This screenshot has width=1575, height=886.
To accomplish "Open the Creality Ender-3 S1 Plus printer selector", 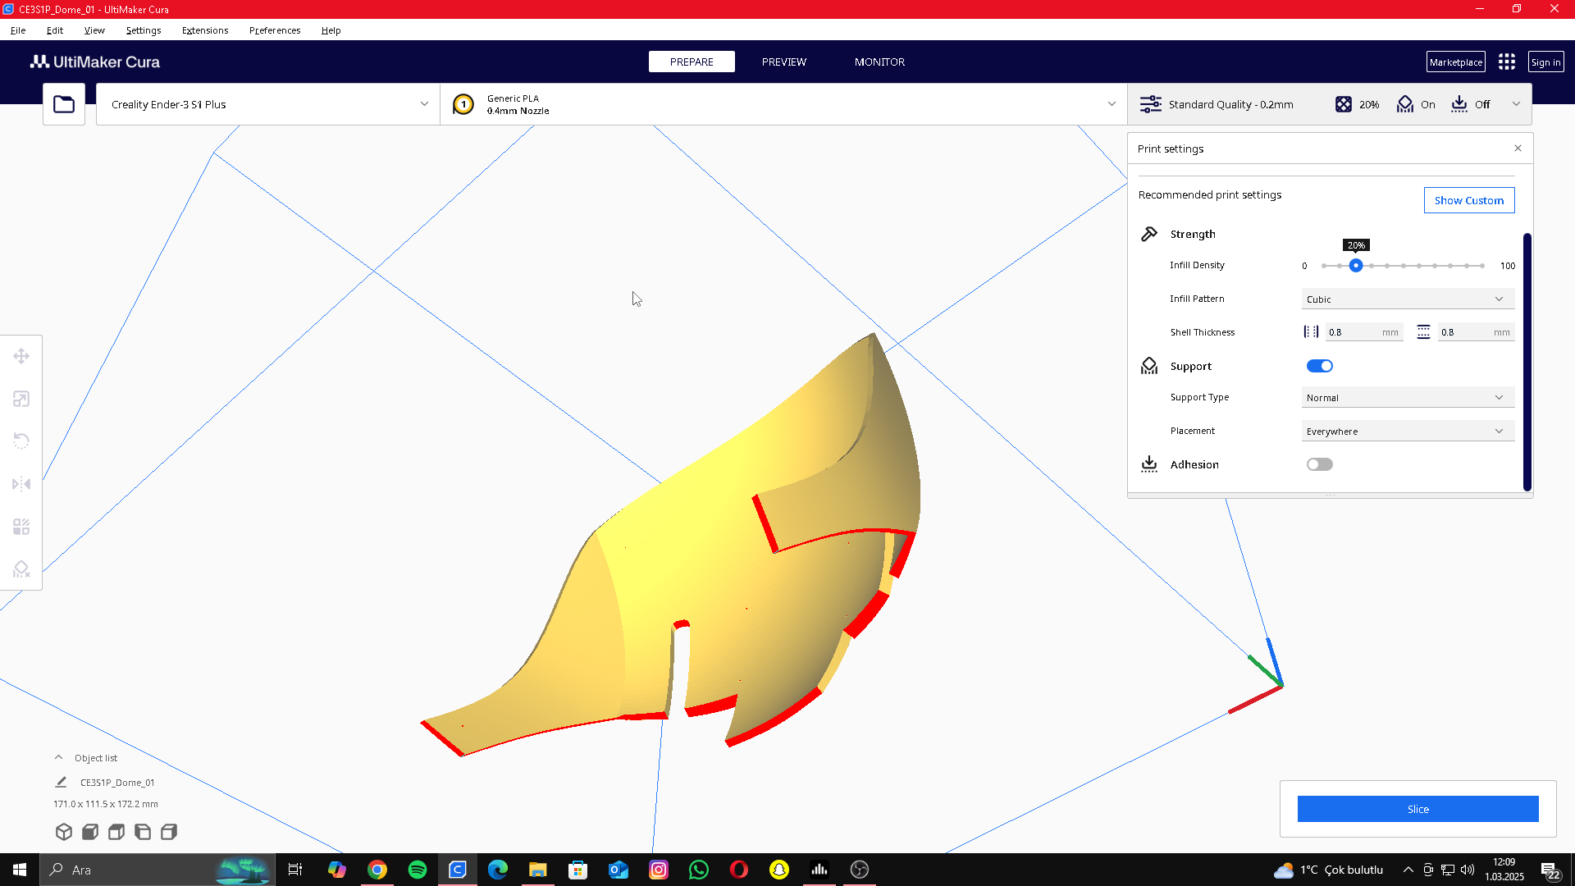I will tap(268, 104).
